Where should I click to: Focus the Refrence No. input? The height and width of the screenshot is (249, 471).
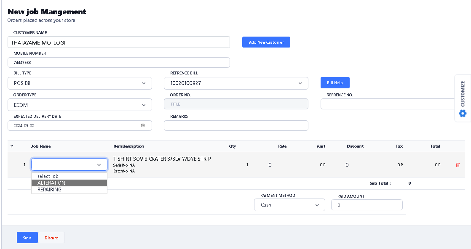coord(388,104)
